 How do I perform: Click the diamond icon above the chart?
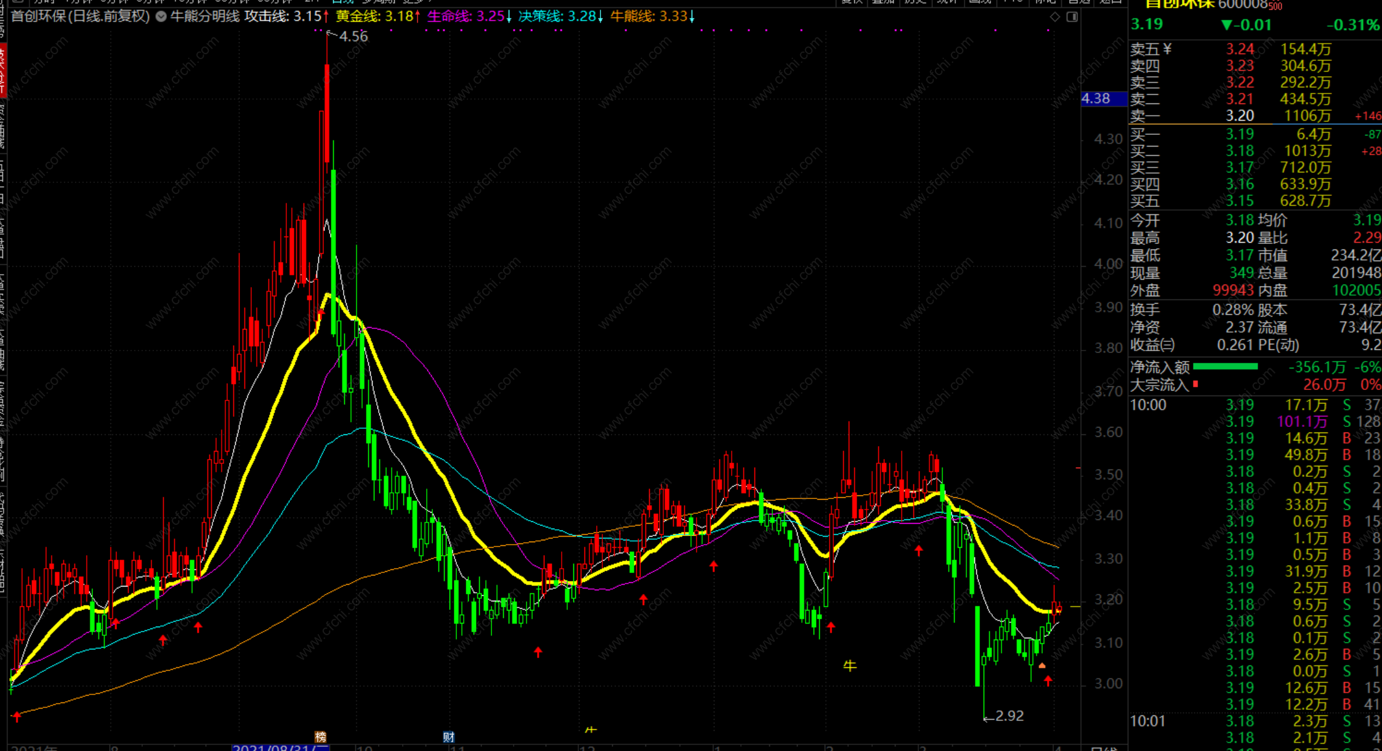[1055, 17]
